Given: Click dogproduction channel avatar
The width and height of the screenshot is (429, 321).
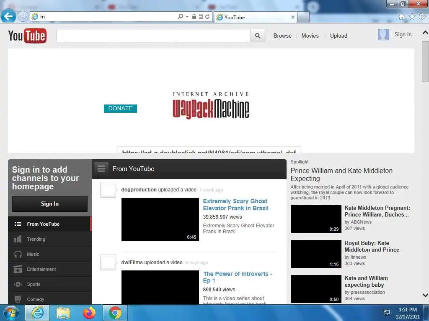Looking at the screenshot, I should pos(108,190).
